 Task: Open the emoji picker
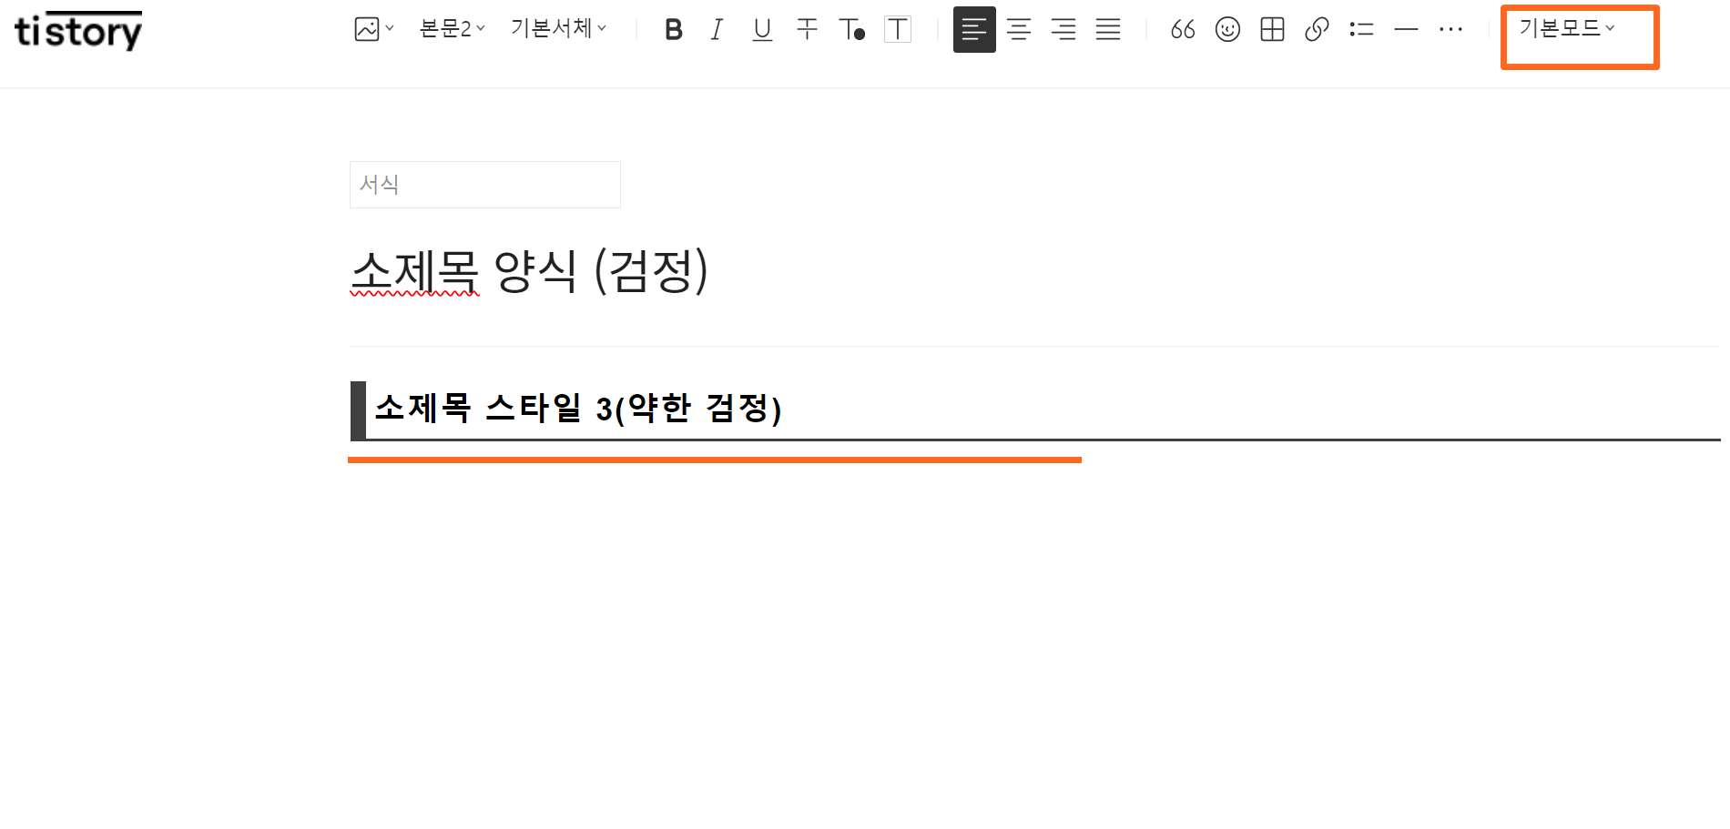pyautogui.click(x=1226, y=29)
